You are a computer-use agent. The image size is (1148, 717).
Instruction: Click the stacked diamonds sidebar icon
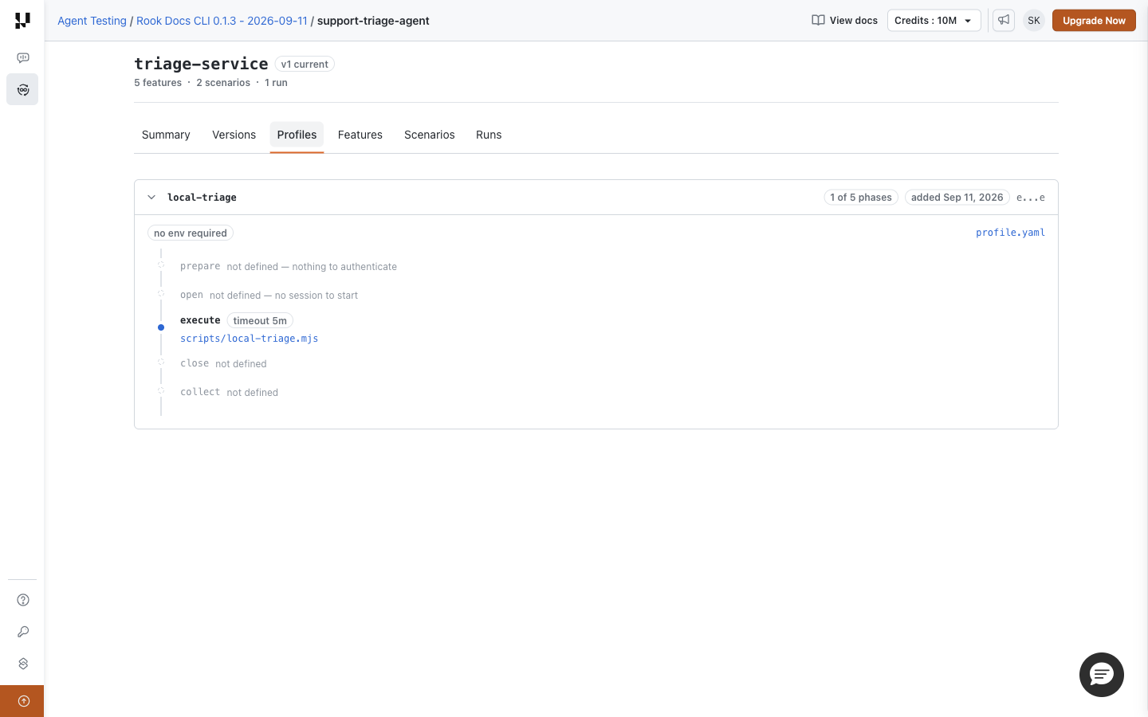23,664
